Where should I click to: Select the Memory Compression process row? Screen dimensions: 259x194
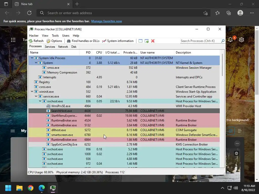tap(124, 72)
